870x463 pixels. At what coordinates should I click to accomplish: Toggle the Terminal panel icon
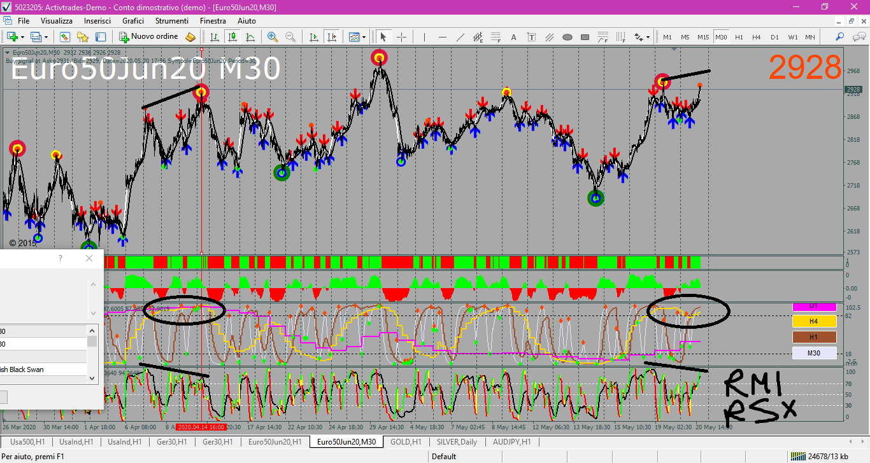(x=100, y=37)
